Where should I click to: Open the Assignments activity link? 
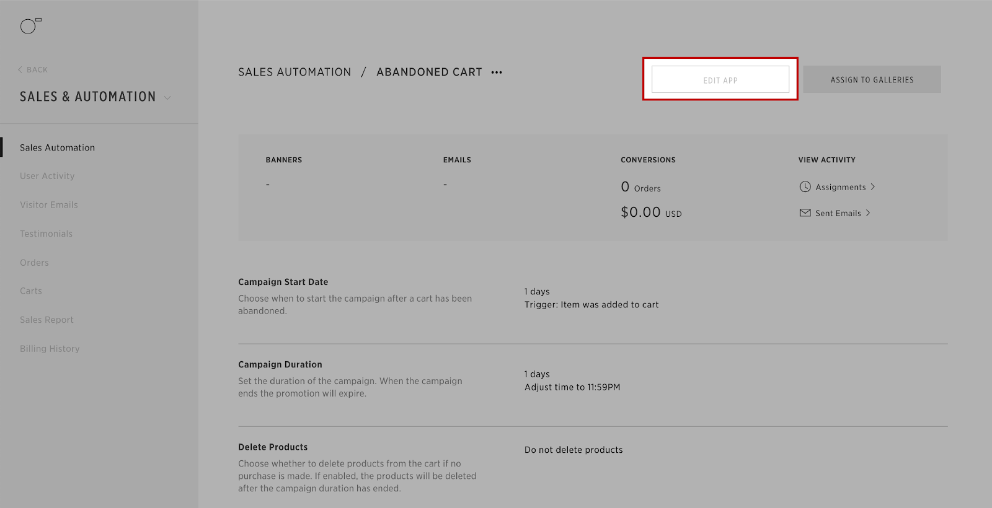click(841, 187)
